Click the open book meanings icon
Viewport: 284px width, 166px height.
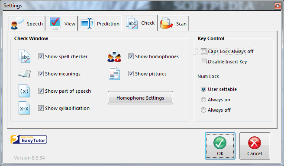24,73
